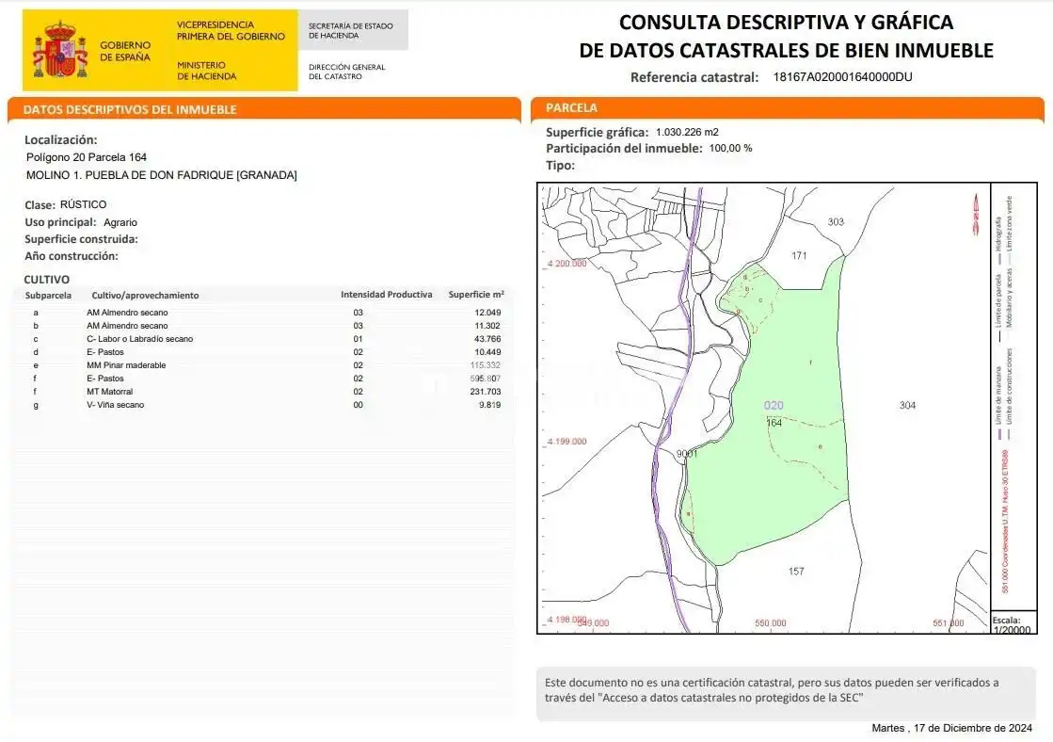Click the 'Superficie m²' column header
The width and height of the screenshot is (1053, 742).
[476, 295]
